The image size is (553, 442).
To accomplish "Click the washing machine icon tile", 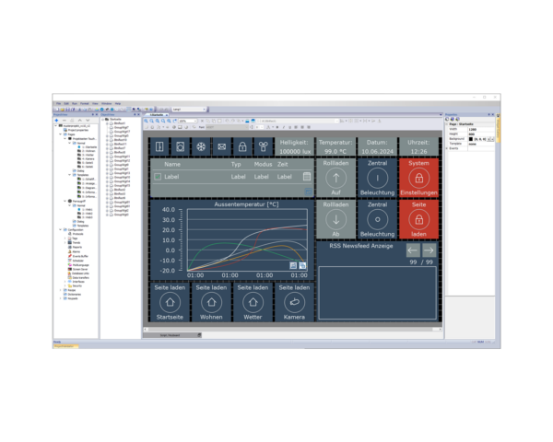I will pos(181,146).
